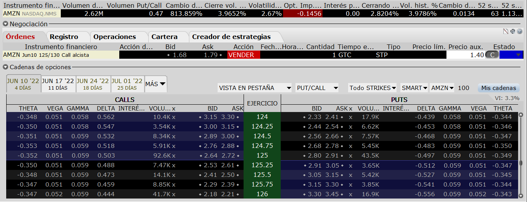
Task: Open the AMZN symbol dropdown
Action: click(x=442, y=88)
